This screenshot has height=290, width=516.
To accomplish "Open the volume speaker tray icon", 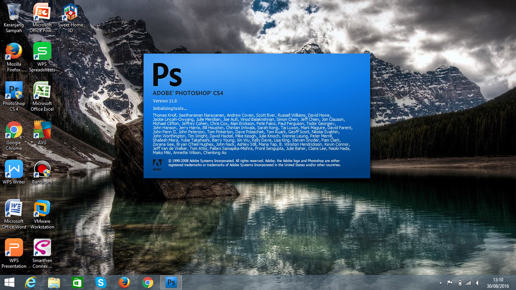I will click(477, 283).
